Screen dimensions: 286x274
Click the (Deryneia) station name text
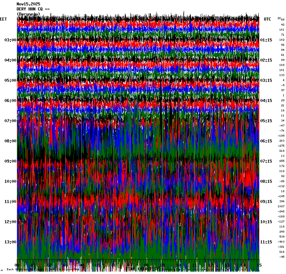coord(28,14)
